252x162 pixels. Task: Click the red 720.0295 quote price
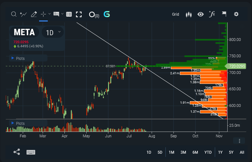[21, 42]
